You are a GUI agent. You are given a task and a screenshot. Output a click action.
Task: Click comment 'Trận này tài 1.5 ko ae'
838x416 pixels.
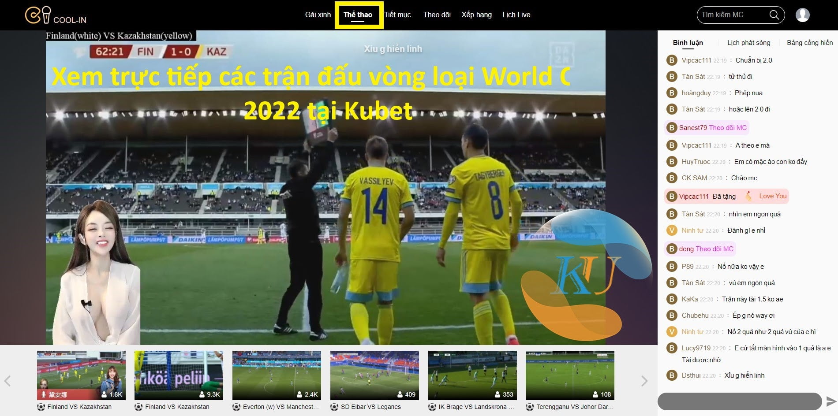pyautogui.click(x=752, y=299)
